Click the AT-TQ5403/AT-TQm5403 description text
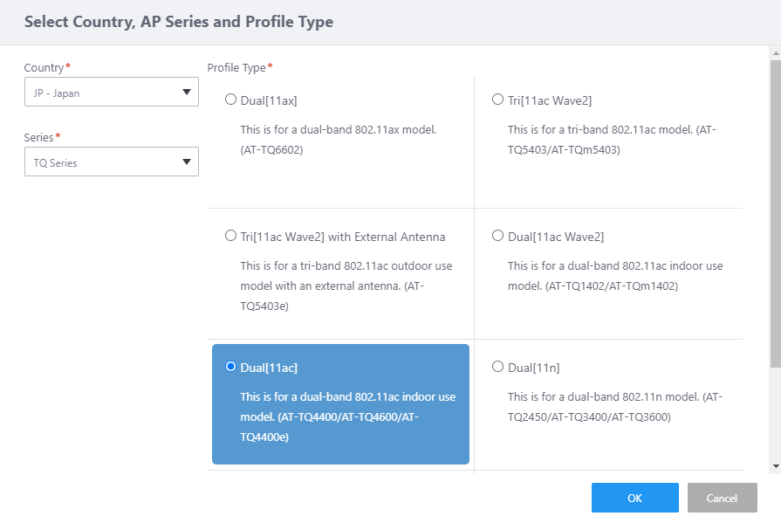The image size is (781, 523). click(x=611, y=140)
